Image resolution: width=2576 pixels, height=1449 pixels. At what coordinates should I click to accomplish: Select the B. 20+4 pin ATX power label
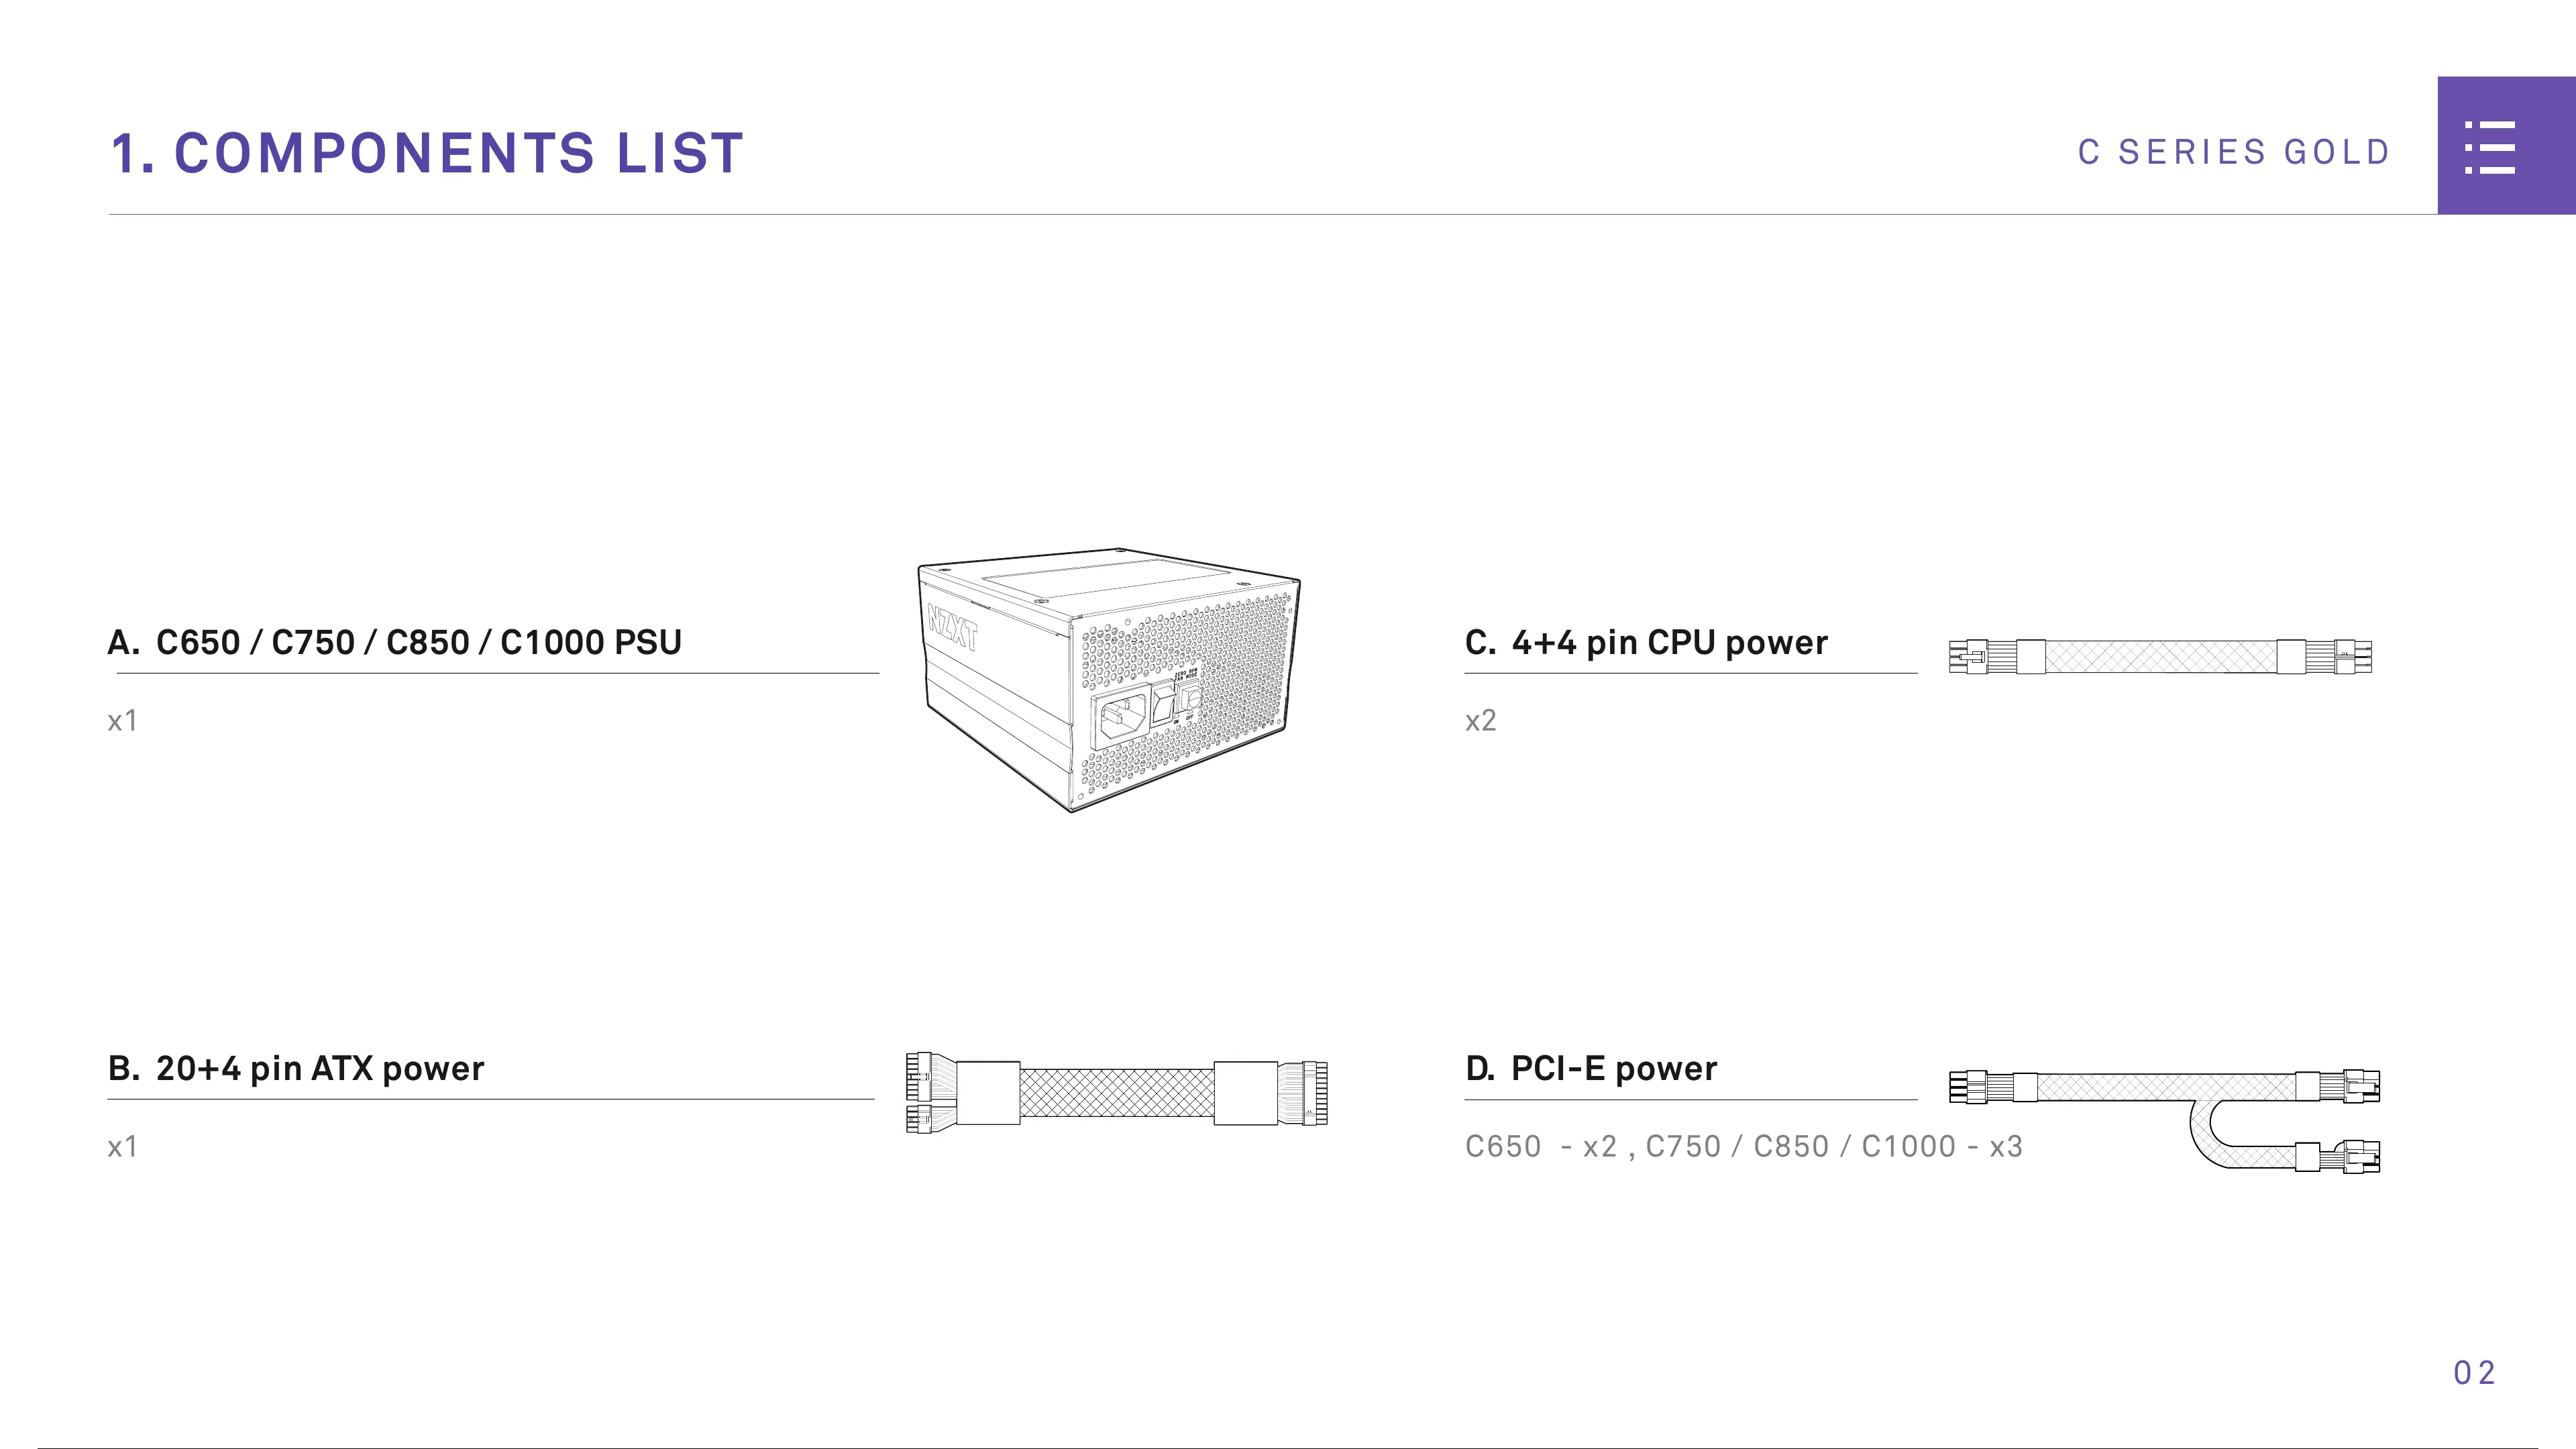pyautogui.click(x=296, y=1068)
